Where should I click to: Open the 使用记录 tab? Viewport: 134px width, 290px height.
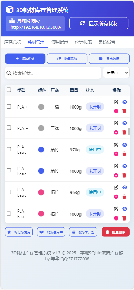pos(60,42)
